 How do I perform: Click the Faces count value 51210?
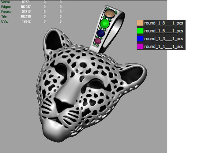(26, 12)
